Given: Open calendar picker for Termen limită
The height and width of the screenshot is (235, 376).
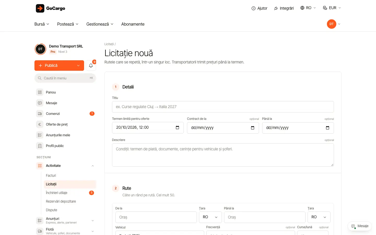Looking at the screenshot, I should (178, 127).
